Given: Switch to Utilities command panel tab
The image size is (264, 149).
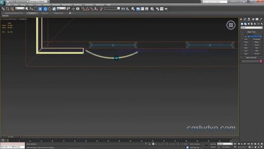Looking at the screenshot, I should coord(261,19).
